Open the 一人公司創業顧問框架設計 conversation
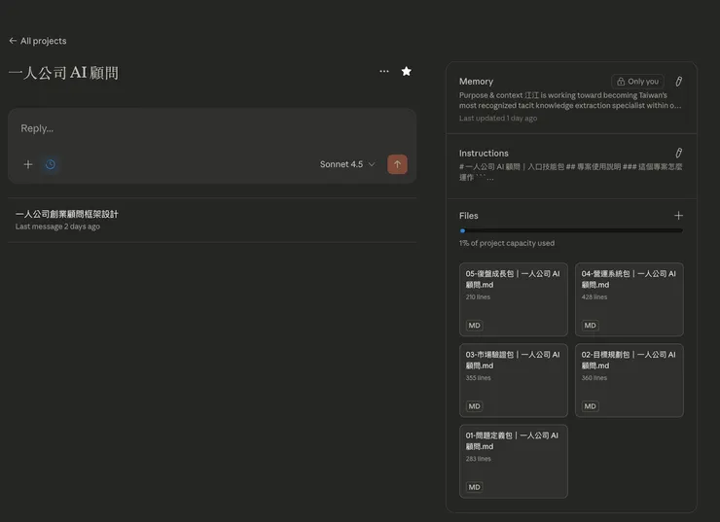This screenshot has width=720, height=522. coord(212,220)
